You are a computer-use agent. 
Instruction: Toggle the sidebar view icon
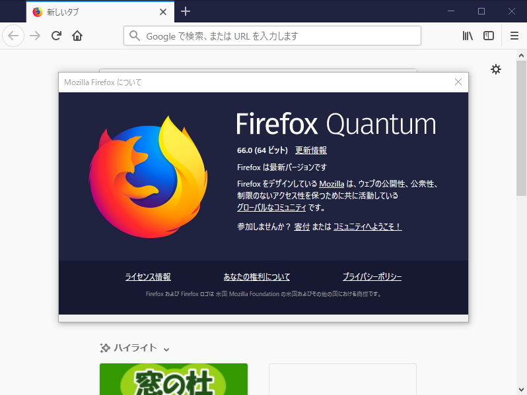[x=488, y=36]
